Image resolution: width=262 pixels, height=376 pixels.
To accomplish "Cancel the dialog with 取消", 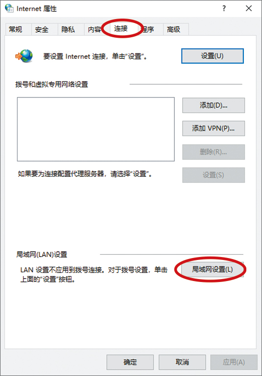I will (182, 362).
